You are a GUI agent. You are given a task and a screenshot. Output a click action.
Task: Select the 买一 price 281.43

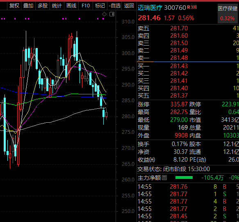(x=179, y=66)
